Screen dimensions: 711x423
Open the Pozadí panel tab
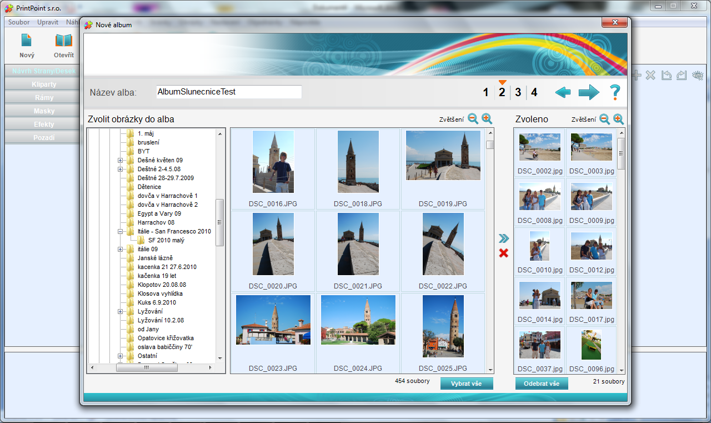point(43,138)
